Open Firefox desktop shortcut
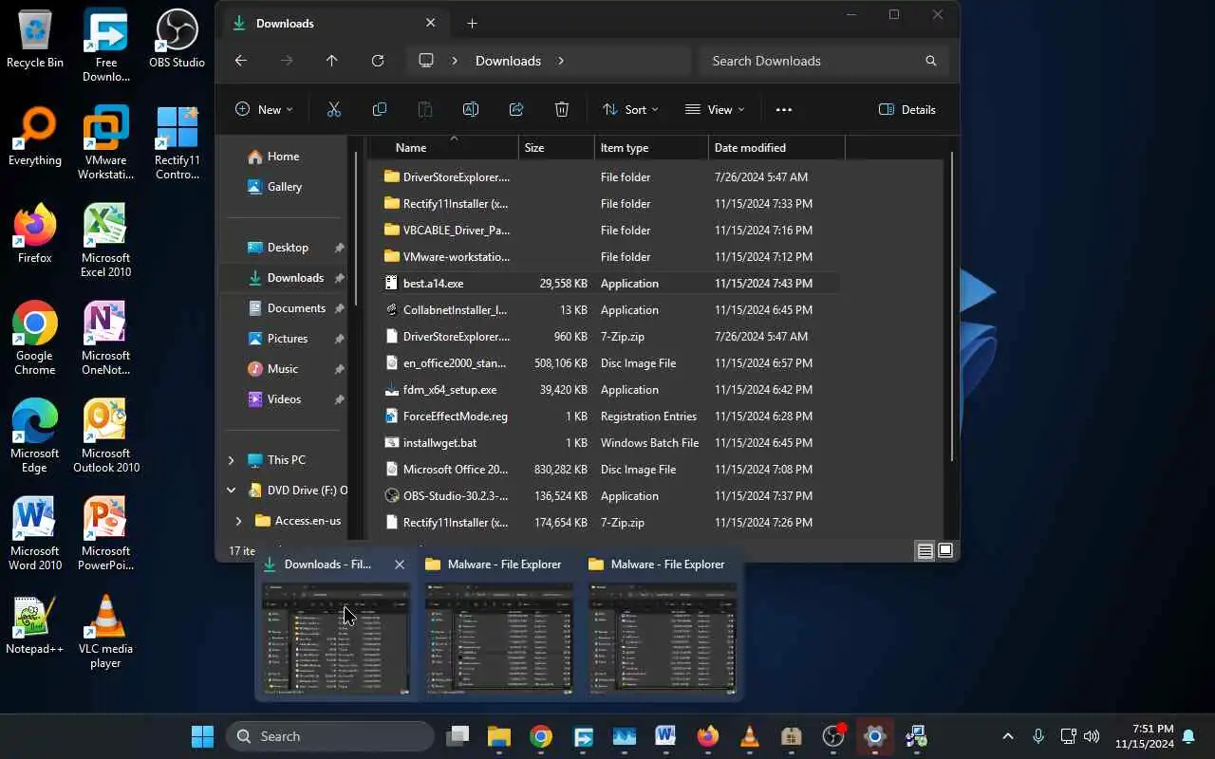 pyautogui.click(x=35, y=233)
